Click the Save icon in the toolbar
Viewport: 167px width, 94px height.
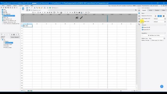[27, 8]
